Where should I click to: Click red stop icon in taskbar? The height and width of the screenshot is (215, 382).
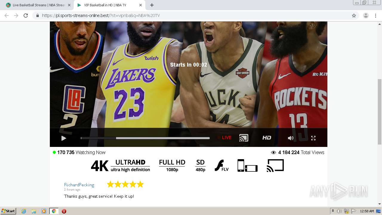tap(64, 211)
